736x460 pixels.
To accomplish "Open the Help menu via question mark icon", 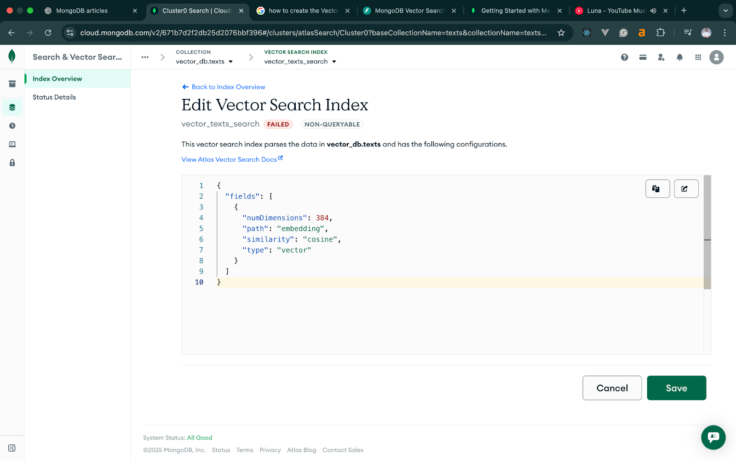I will [624, 57].
